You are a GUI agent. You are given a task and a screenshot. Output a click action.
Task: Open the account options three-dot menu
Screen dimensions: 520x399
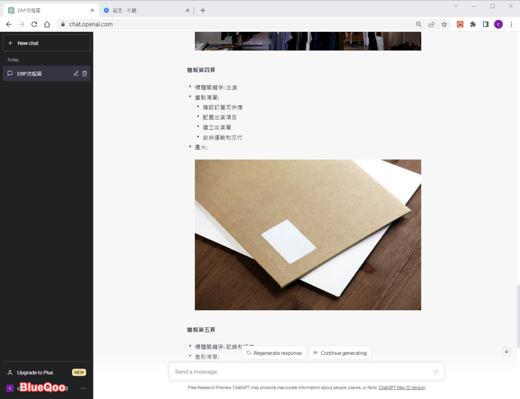83,388
